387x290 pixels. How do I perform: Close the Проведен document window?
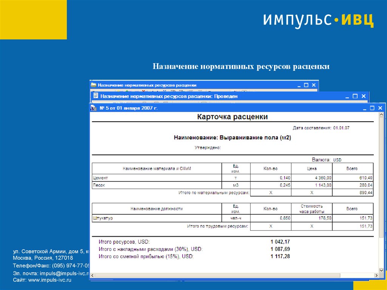[364, 96]
